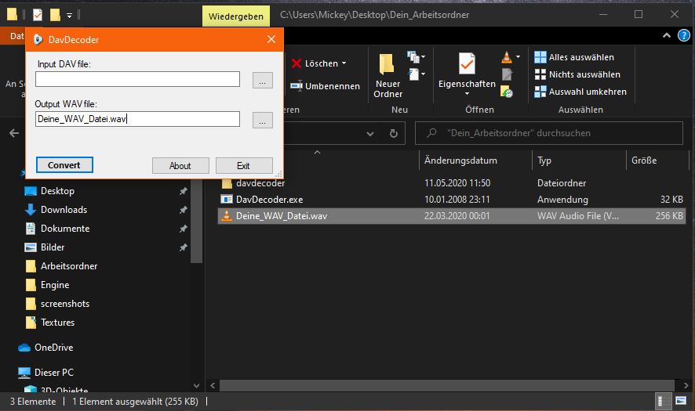Select the DavDecoder.exe file in list
The width and height of the screenshot is (695, 411).
point(269,200)
